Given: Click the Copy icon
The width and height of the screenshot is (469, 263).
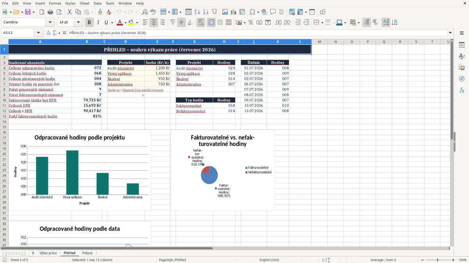Looking at the screenshot, I should [x=78, y=12].
